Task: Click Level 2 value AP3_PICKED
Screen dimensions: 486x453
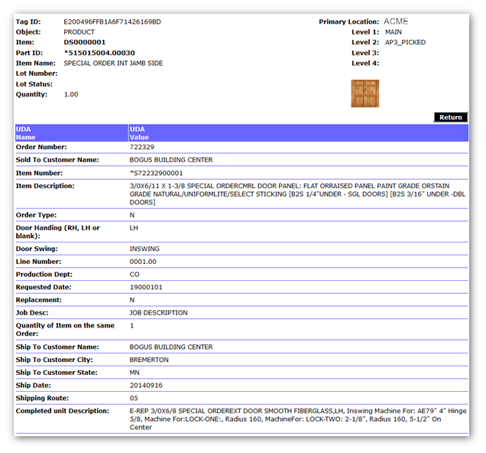Action: (x=405, y=42)
